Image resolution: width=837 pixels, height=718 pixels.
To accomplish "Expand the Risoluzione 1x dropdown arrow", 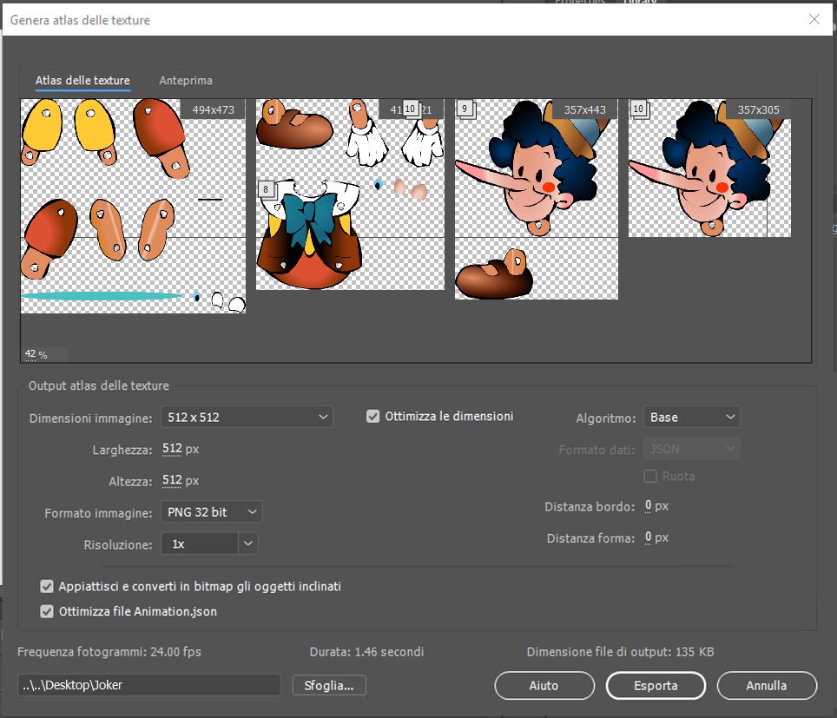I will tap(248, 543).
